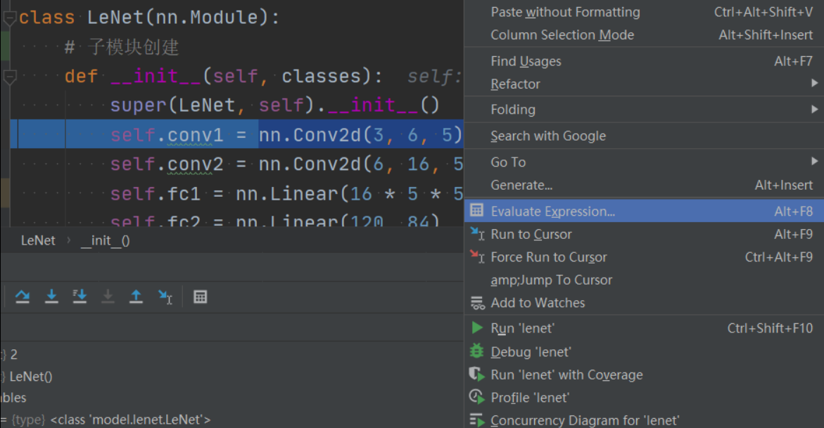Collapse the __init__ method fold marker

click(9, 77)
